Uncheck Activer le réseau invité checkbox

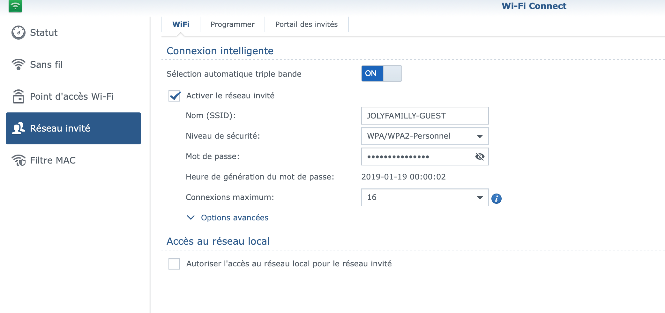(x=175, y=96)
